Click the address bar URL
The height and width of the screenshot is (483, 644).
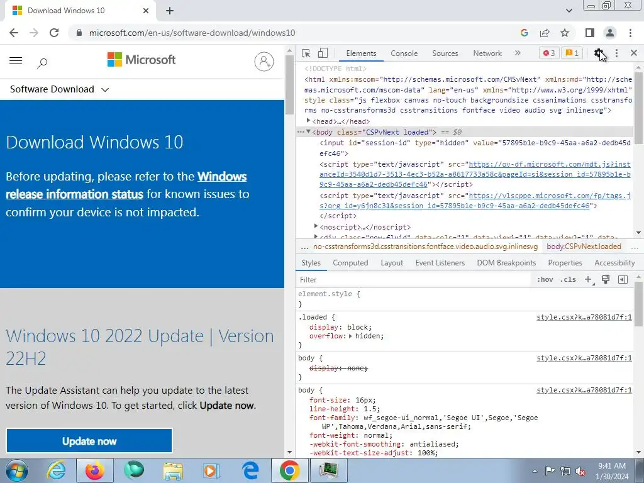[x=192, y=33]
